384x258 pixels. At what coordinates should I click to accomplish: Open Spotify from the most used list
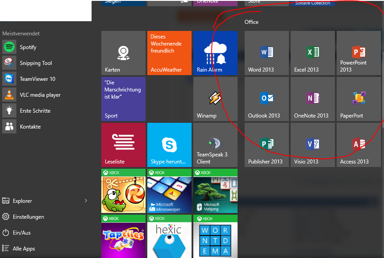click(45, 47)
